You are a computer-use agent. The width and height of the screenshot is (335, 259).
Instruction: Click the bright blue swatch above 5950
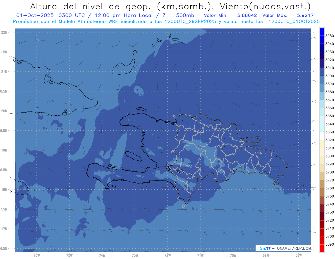(x=322, y=32)
